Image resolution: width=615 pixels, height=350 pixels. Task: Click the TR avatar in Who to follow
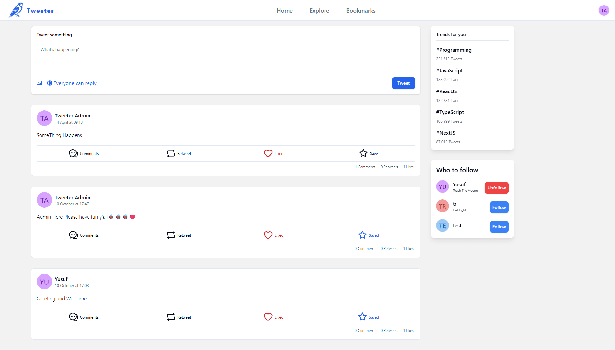[442, 206]
